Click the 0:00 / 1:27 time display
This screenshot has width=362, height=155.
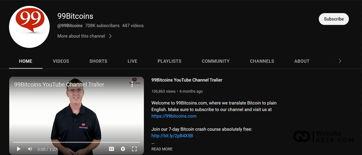[x=47, y=149]
